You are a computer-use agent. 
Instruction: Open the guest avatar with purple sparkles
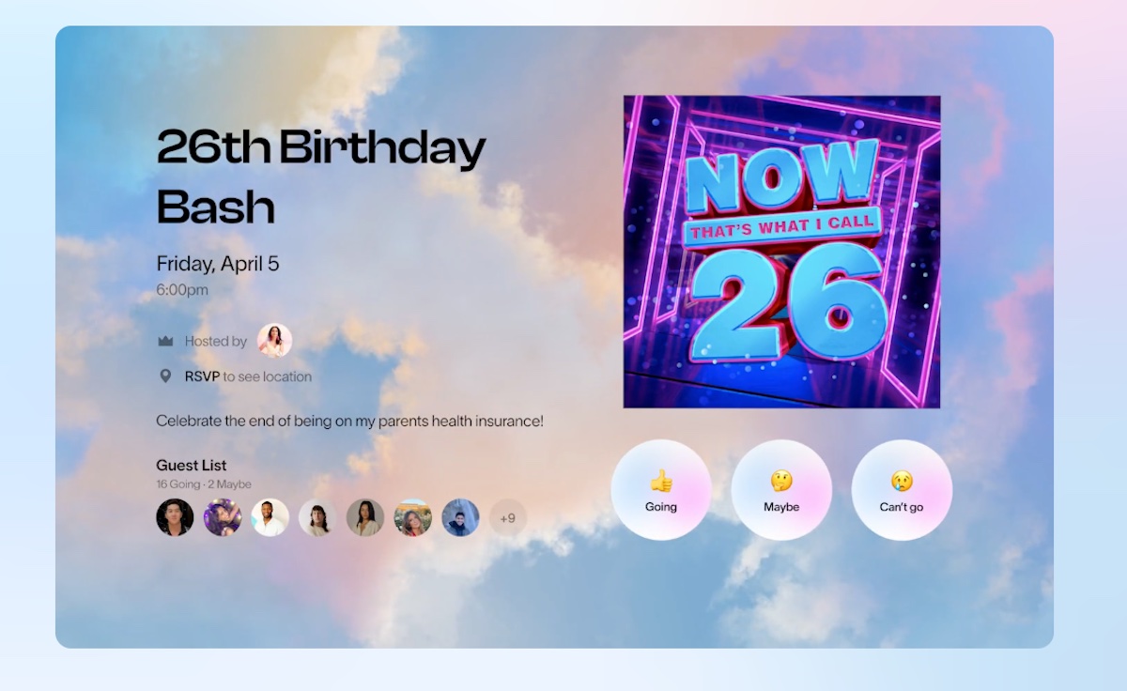point(223,517)
